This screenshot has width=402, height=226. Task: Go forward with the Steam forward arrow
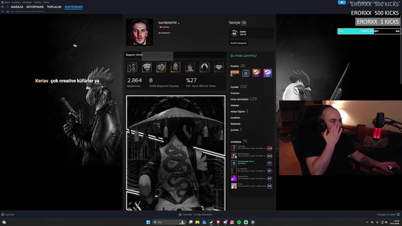(x=7, y=7)
